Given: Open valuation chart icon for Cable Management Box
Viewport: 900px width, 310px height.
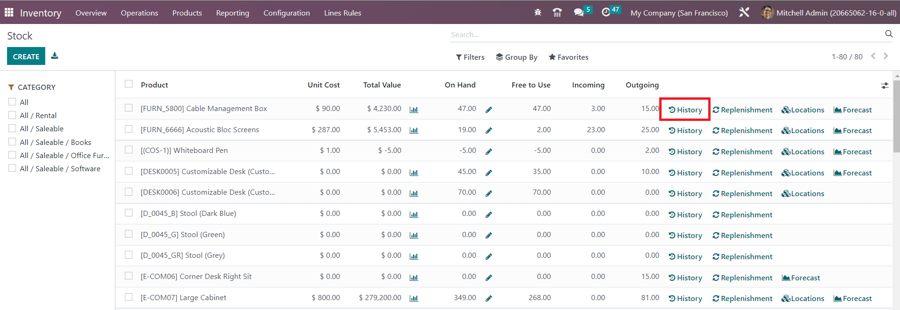Looking at the screenshot, I should tap(414, 110).
